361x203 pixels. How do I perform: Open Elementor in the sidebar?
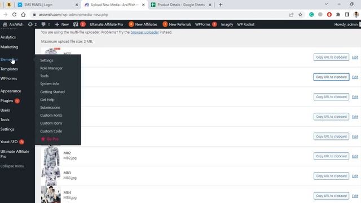[9, 59]
